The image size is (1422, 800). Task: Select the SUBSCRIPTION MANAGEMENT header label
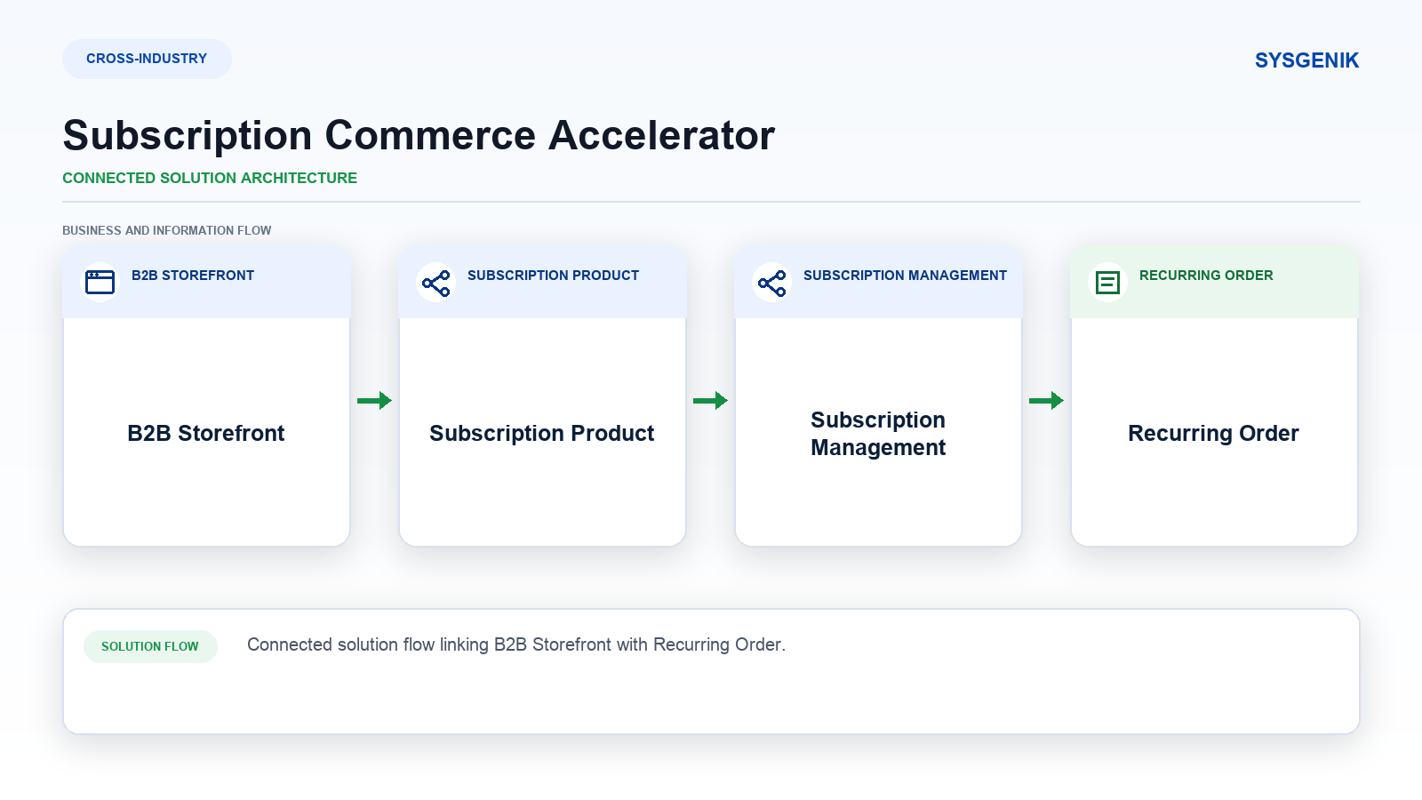pyautogui.click(x=905, y=276)
